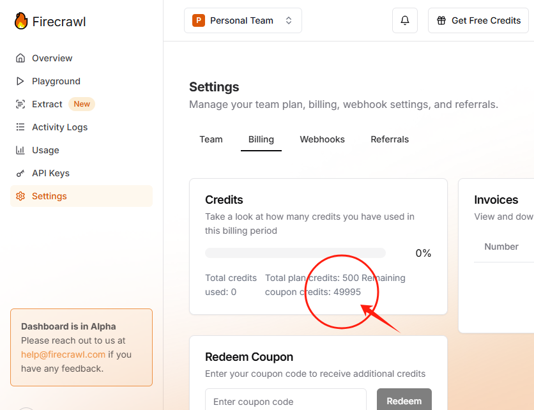Open the help@firecrawl.com email link

click(x=63, y=354)
